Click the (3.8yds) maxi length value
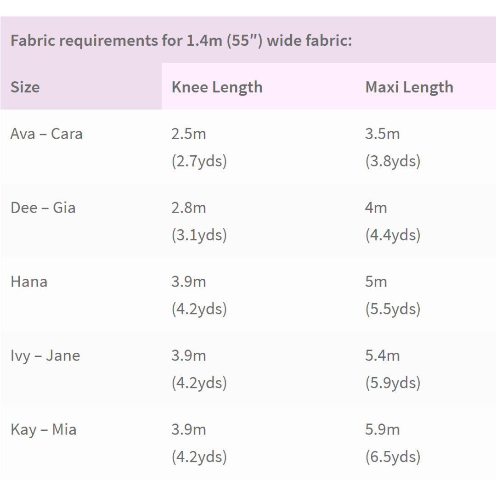496x496 pixels. coord(393,161)
